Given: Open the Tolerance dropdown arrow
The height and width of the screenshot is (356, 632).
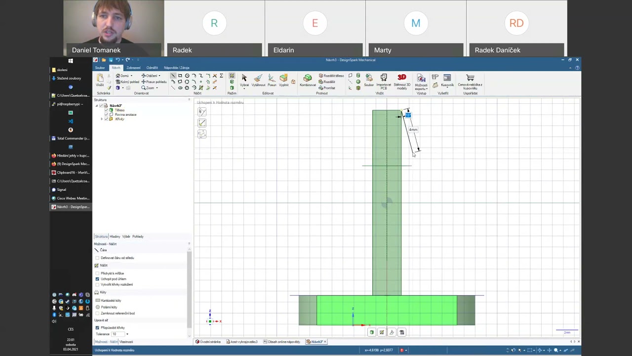Looking at the screenshot, I should click(127, 334).
